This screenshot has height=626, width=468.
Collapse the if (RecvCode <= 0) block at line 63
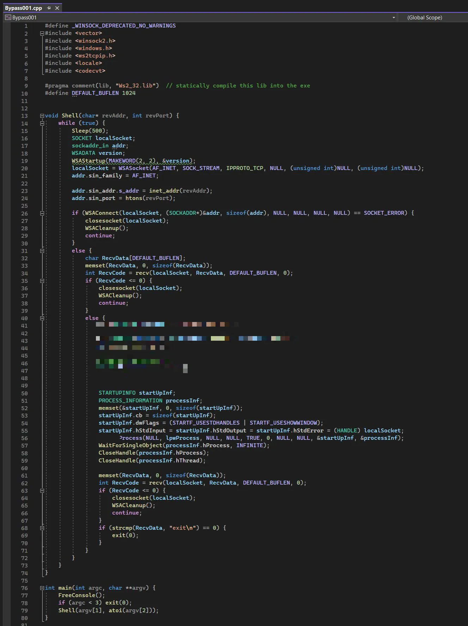[42, 491]
